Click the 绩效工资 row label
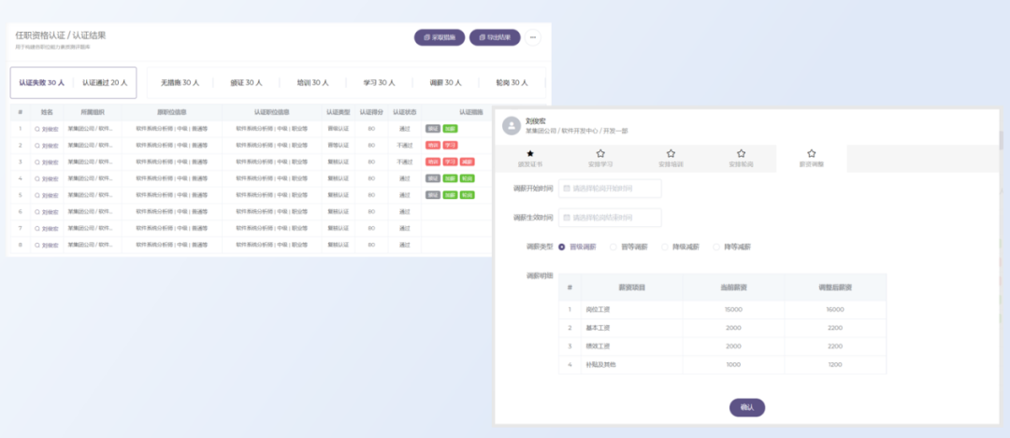 pos(596,346)
